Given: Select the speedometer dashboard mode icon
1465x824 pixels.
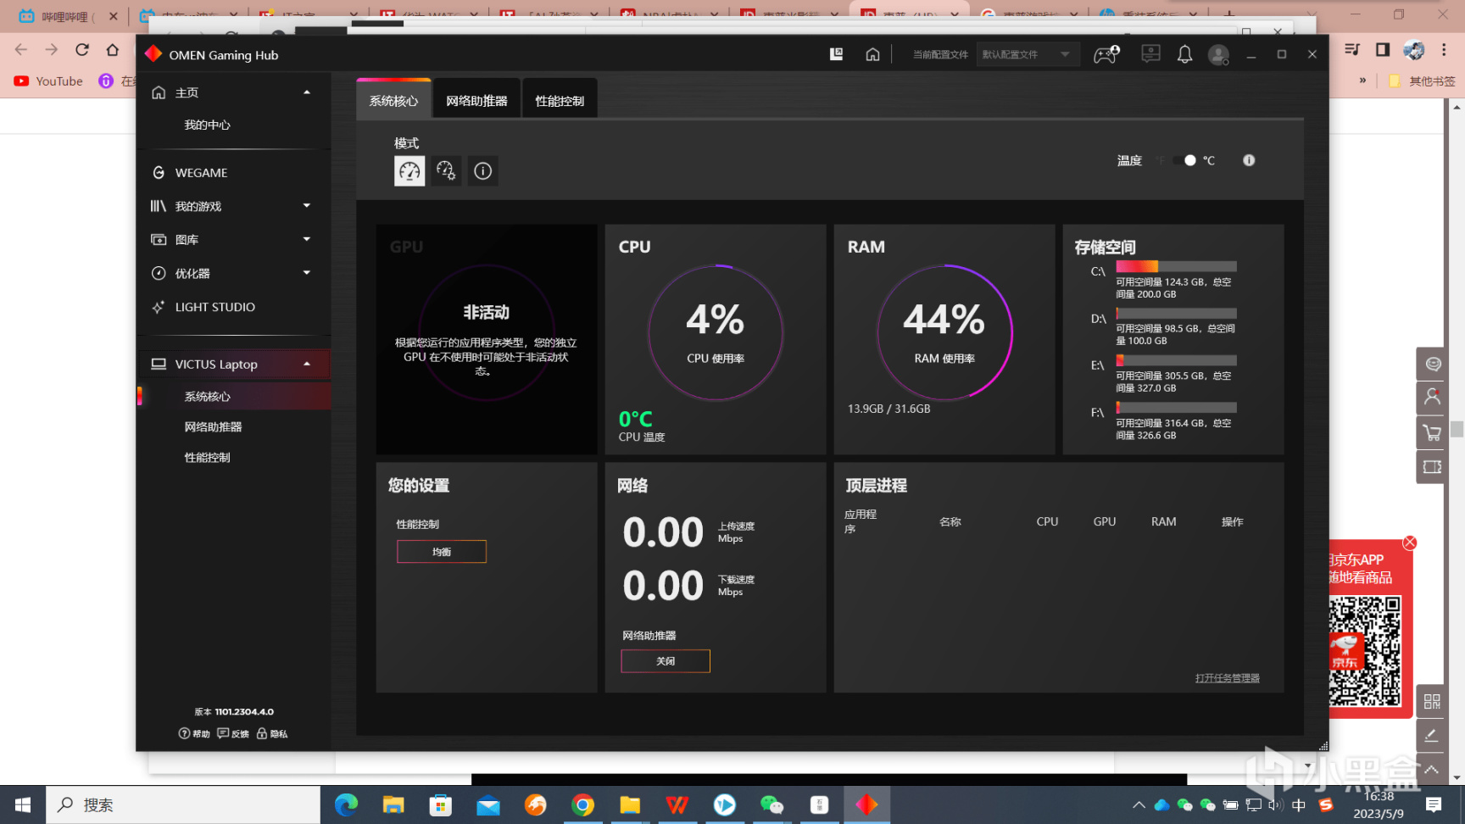Looking at the screenshot, I should pos(409,171).
